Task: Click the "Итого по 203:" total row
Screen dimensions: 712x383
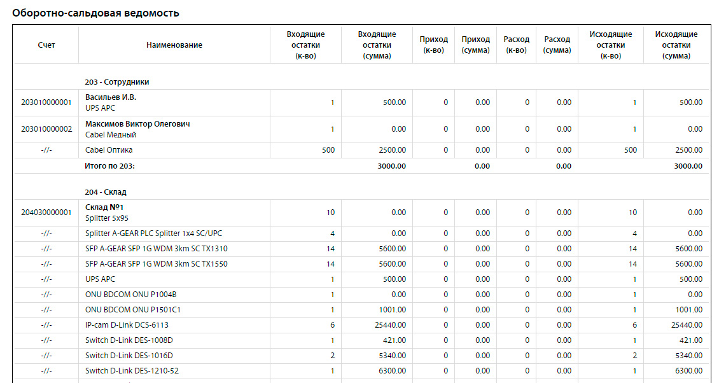Action: 110,166
